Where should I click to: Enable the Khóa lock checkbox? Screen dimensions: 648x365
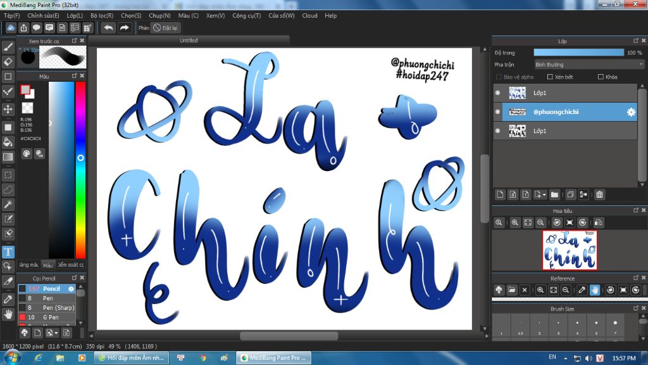(x=601, y=77)
